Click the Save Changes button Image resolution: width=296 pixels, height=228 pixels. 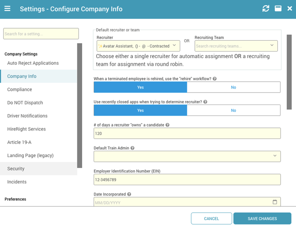tap(262, 218)
